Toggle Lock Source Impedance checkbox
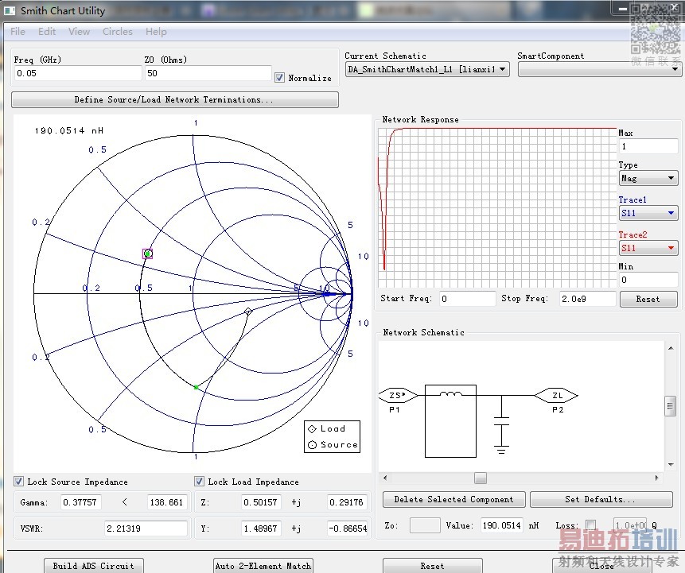This screenshot has height=573, width=685. coord(19,482)
